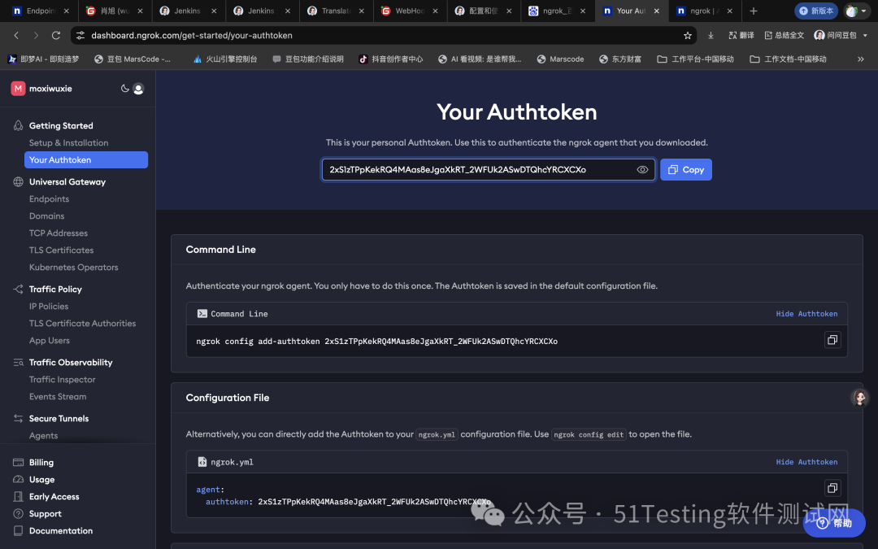Screen dimensions: 878x549
Task: Open Billing page
Action: (x=41, y=462)
